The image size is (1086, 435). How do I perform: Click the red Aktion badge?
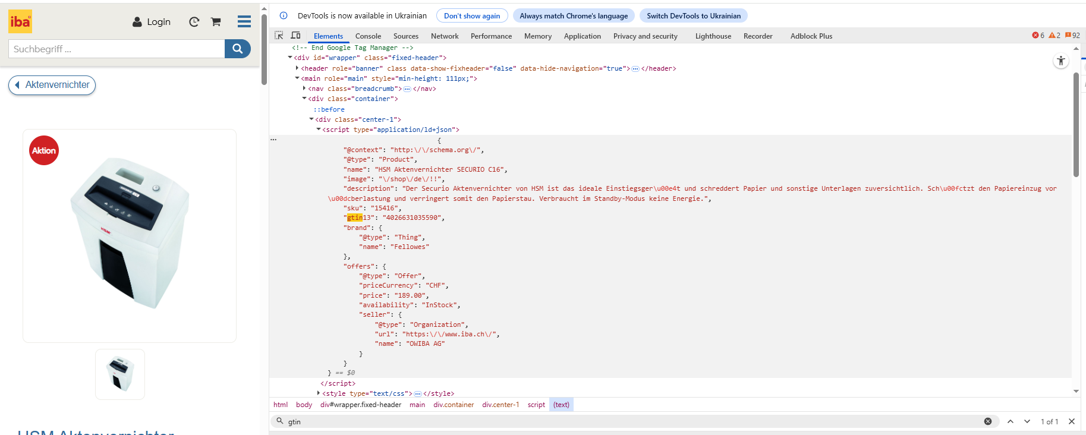point(44,150)
